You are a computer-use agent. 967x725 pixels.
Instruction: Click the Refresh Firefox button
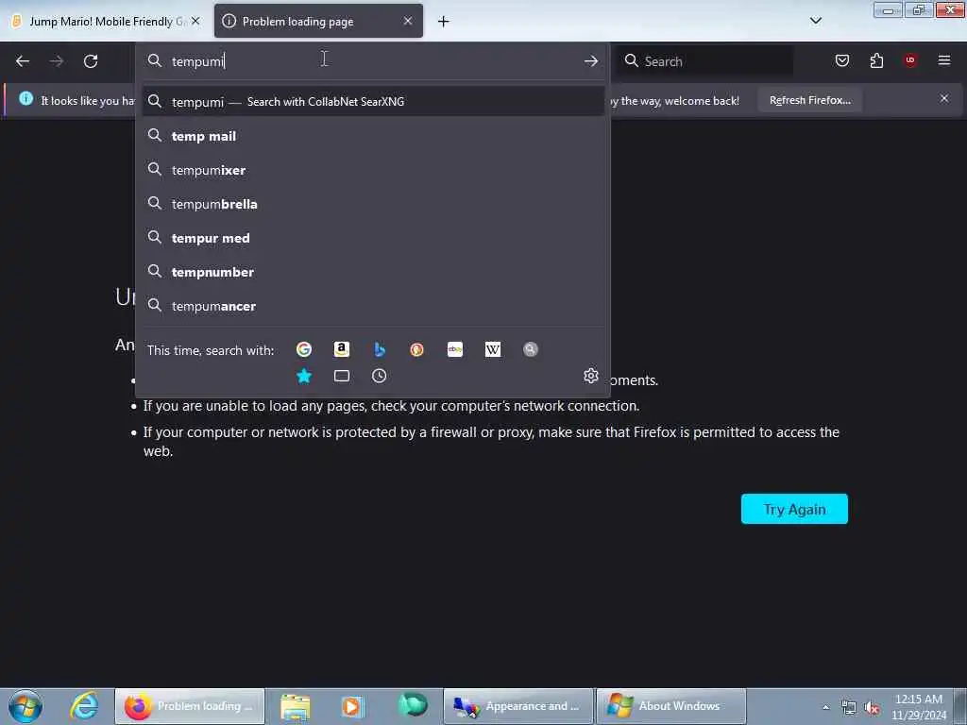pyautogui.click(x=809, y=100)
